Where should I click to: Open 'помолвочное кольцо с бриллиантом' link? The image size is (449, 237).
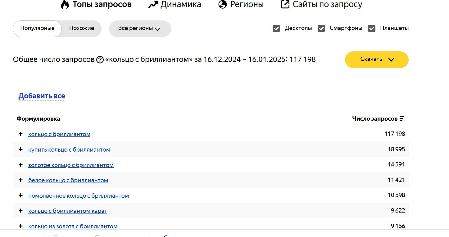79,196
